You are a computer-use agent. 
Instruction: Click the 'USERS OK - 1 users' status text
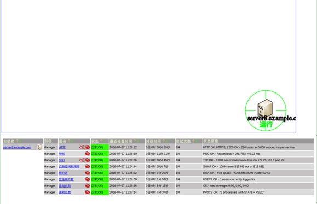click(229, 179)
